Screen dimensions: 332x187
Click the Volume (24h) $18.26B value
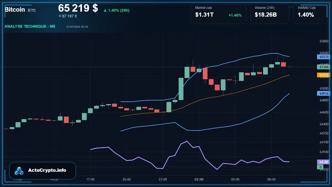[x=266, y=15]
